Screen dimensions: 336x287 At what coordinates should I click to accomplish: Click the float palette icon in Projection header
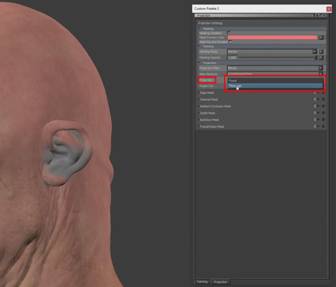320,15
